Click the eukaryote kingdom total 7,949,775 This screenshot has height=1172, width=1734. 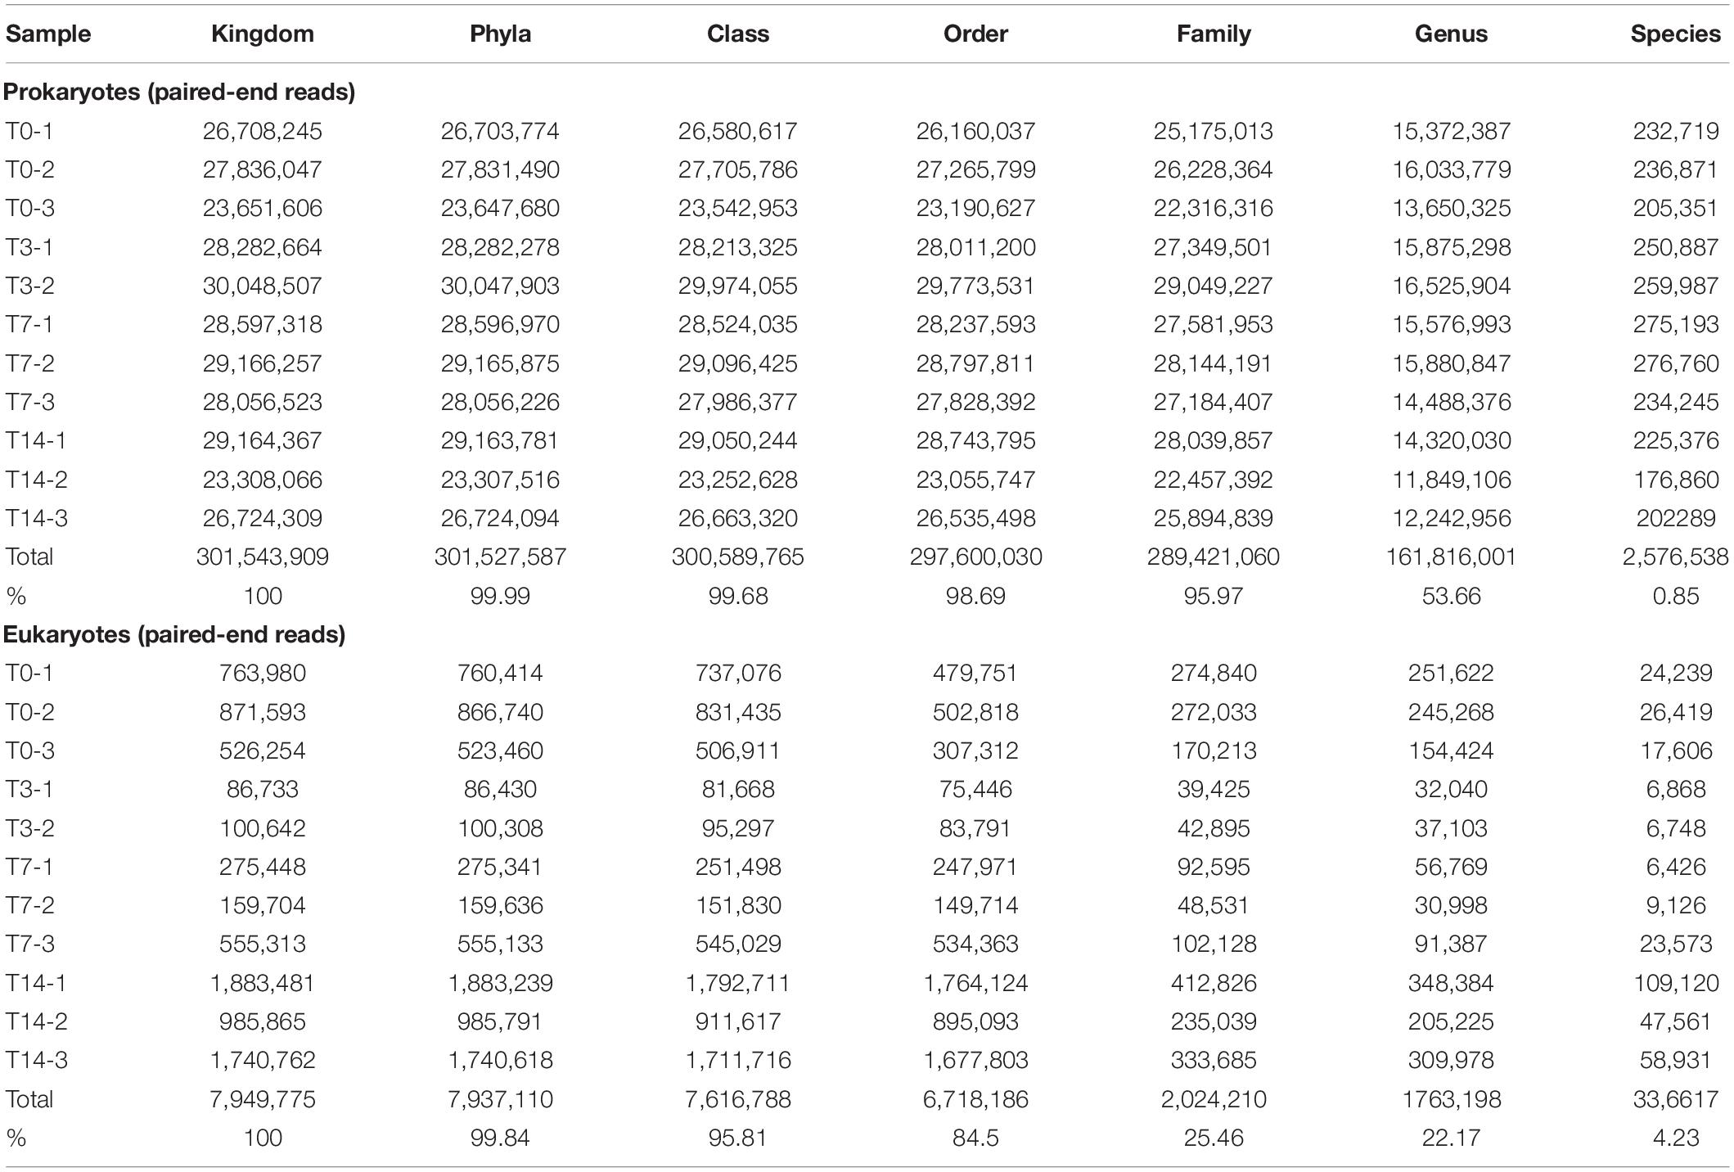point(262,1099)
